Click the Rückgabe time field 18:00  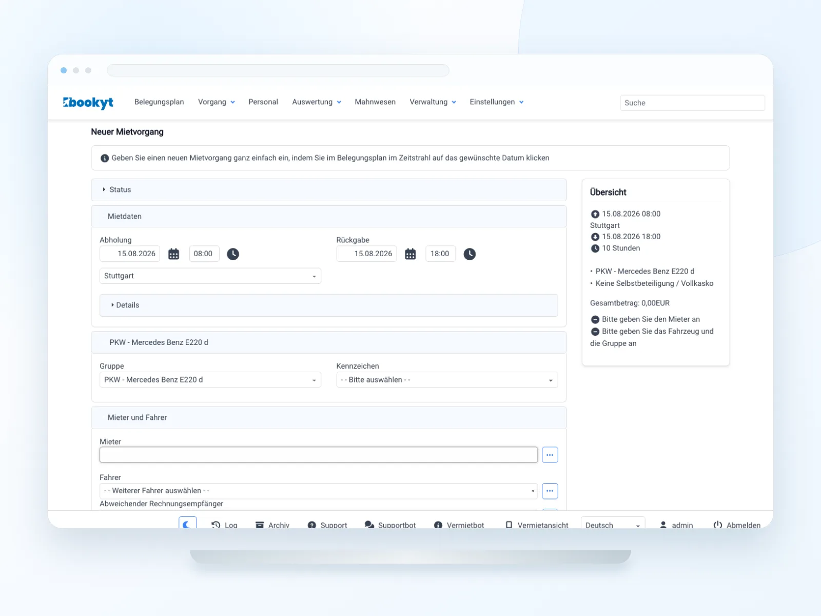(441, 254)
